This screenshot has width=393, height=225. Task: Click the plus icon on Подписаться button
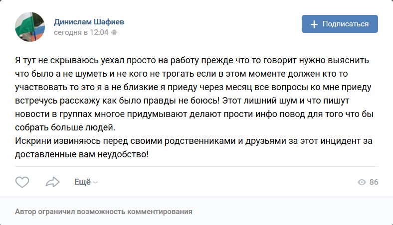pyautogui.click(x=314, y=24)
